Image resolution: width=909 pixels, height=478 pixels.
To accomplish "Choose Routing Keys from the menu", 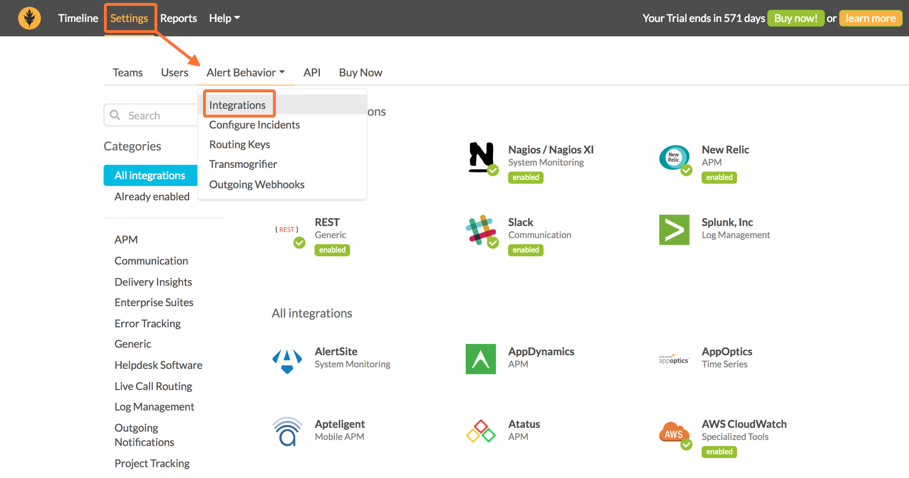I will [x=239, y=144].
